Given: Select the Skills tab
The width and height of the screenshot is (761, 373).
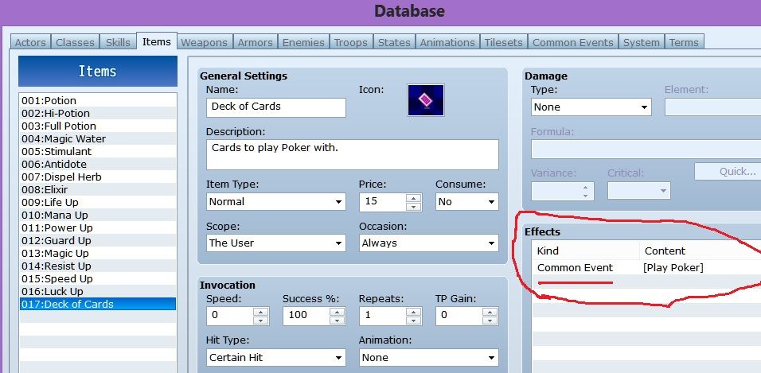Looking at the screenshot, I should click(118, 42).
